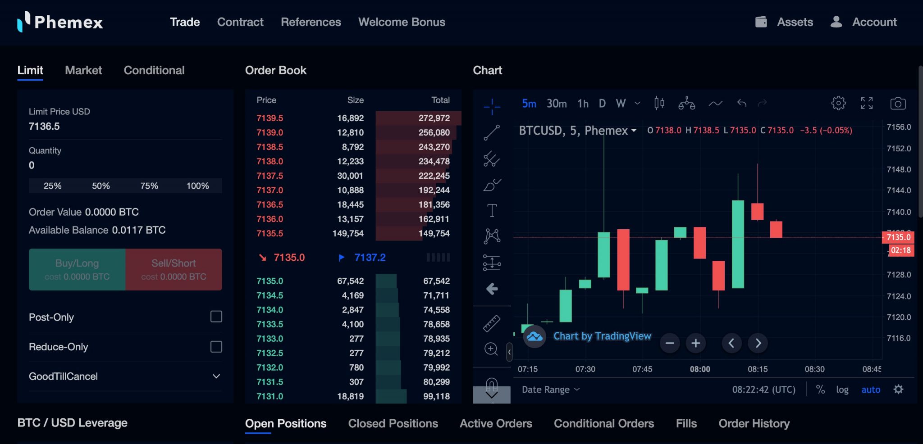This screenshot has height=444, width=923.
Task: Open the Date Range dropdown
Action: (550, 389)
